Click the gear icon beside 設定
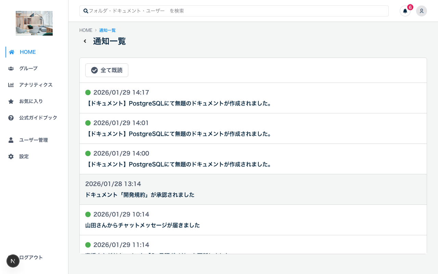 pyautogui.click(x=11, y=156)
